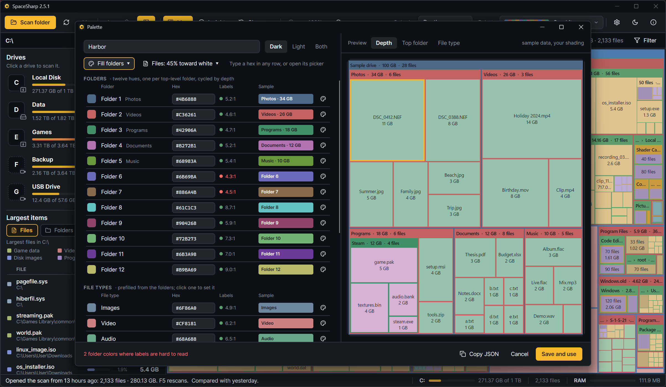The image size is (666, 387).
Task: Select drive G USB Drive icon
Action: (x=17, y=192)
